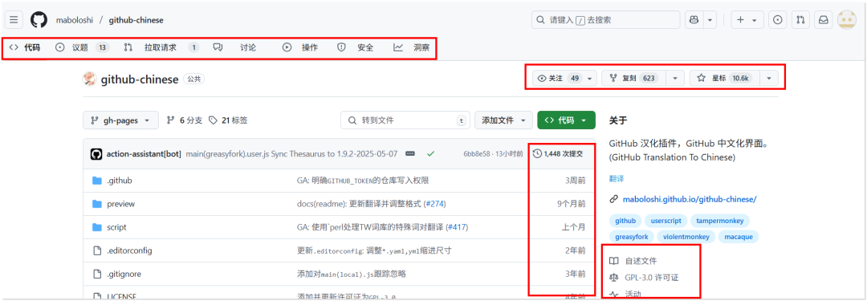867x301 pixels.
Task: Go to GitHub home via Octocat logo
Action: pyautogui.click(x=39, y=20)
